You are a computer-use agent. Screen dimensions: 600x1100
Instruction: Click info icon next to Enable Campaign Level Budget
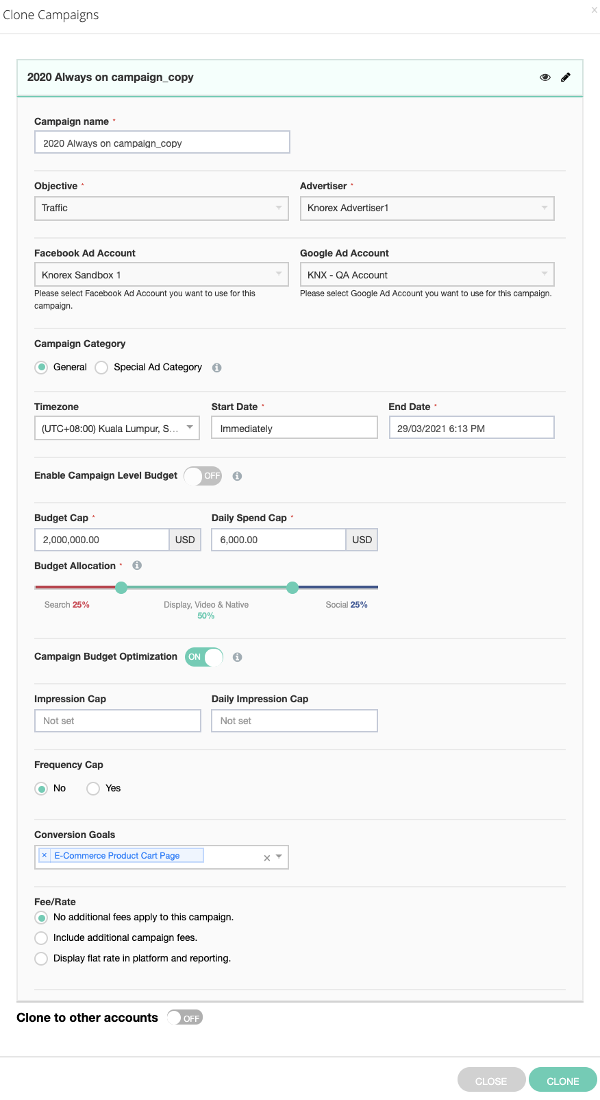pyautogui.click(x=237, y=476)
